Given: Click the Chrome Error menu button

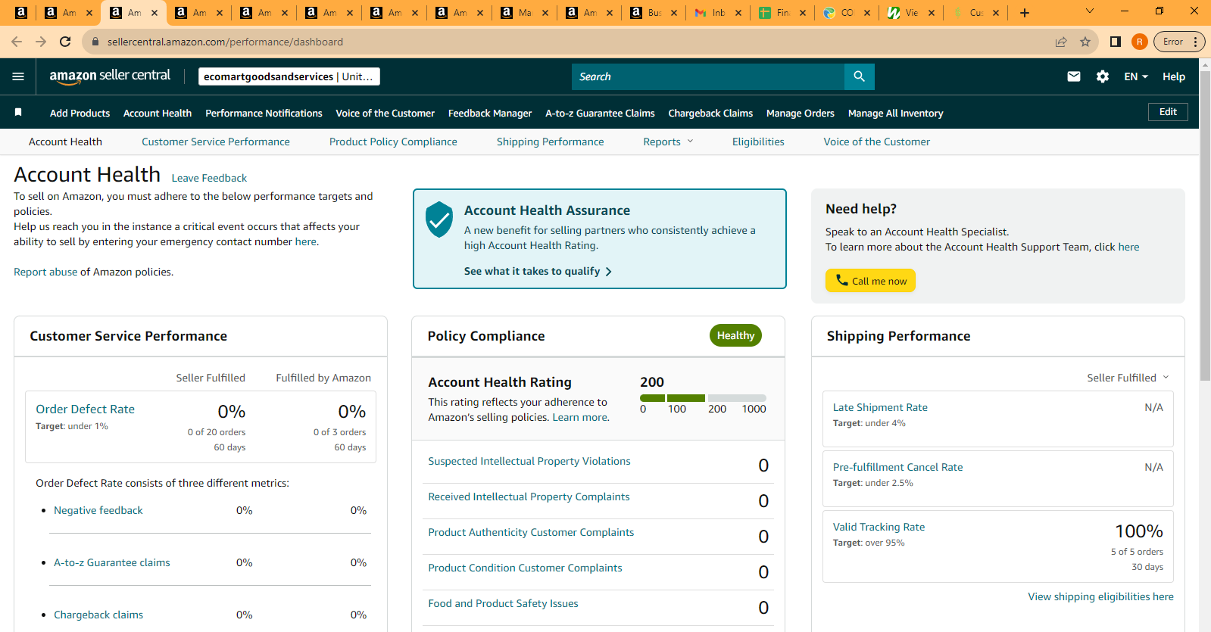Looking at the screenshot, I should point(1179,42).
